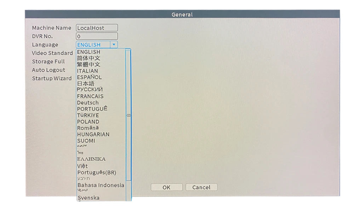Click the Machine Name input field
The height and width of the screenshot is (212, 354).
coord(97,28)
